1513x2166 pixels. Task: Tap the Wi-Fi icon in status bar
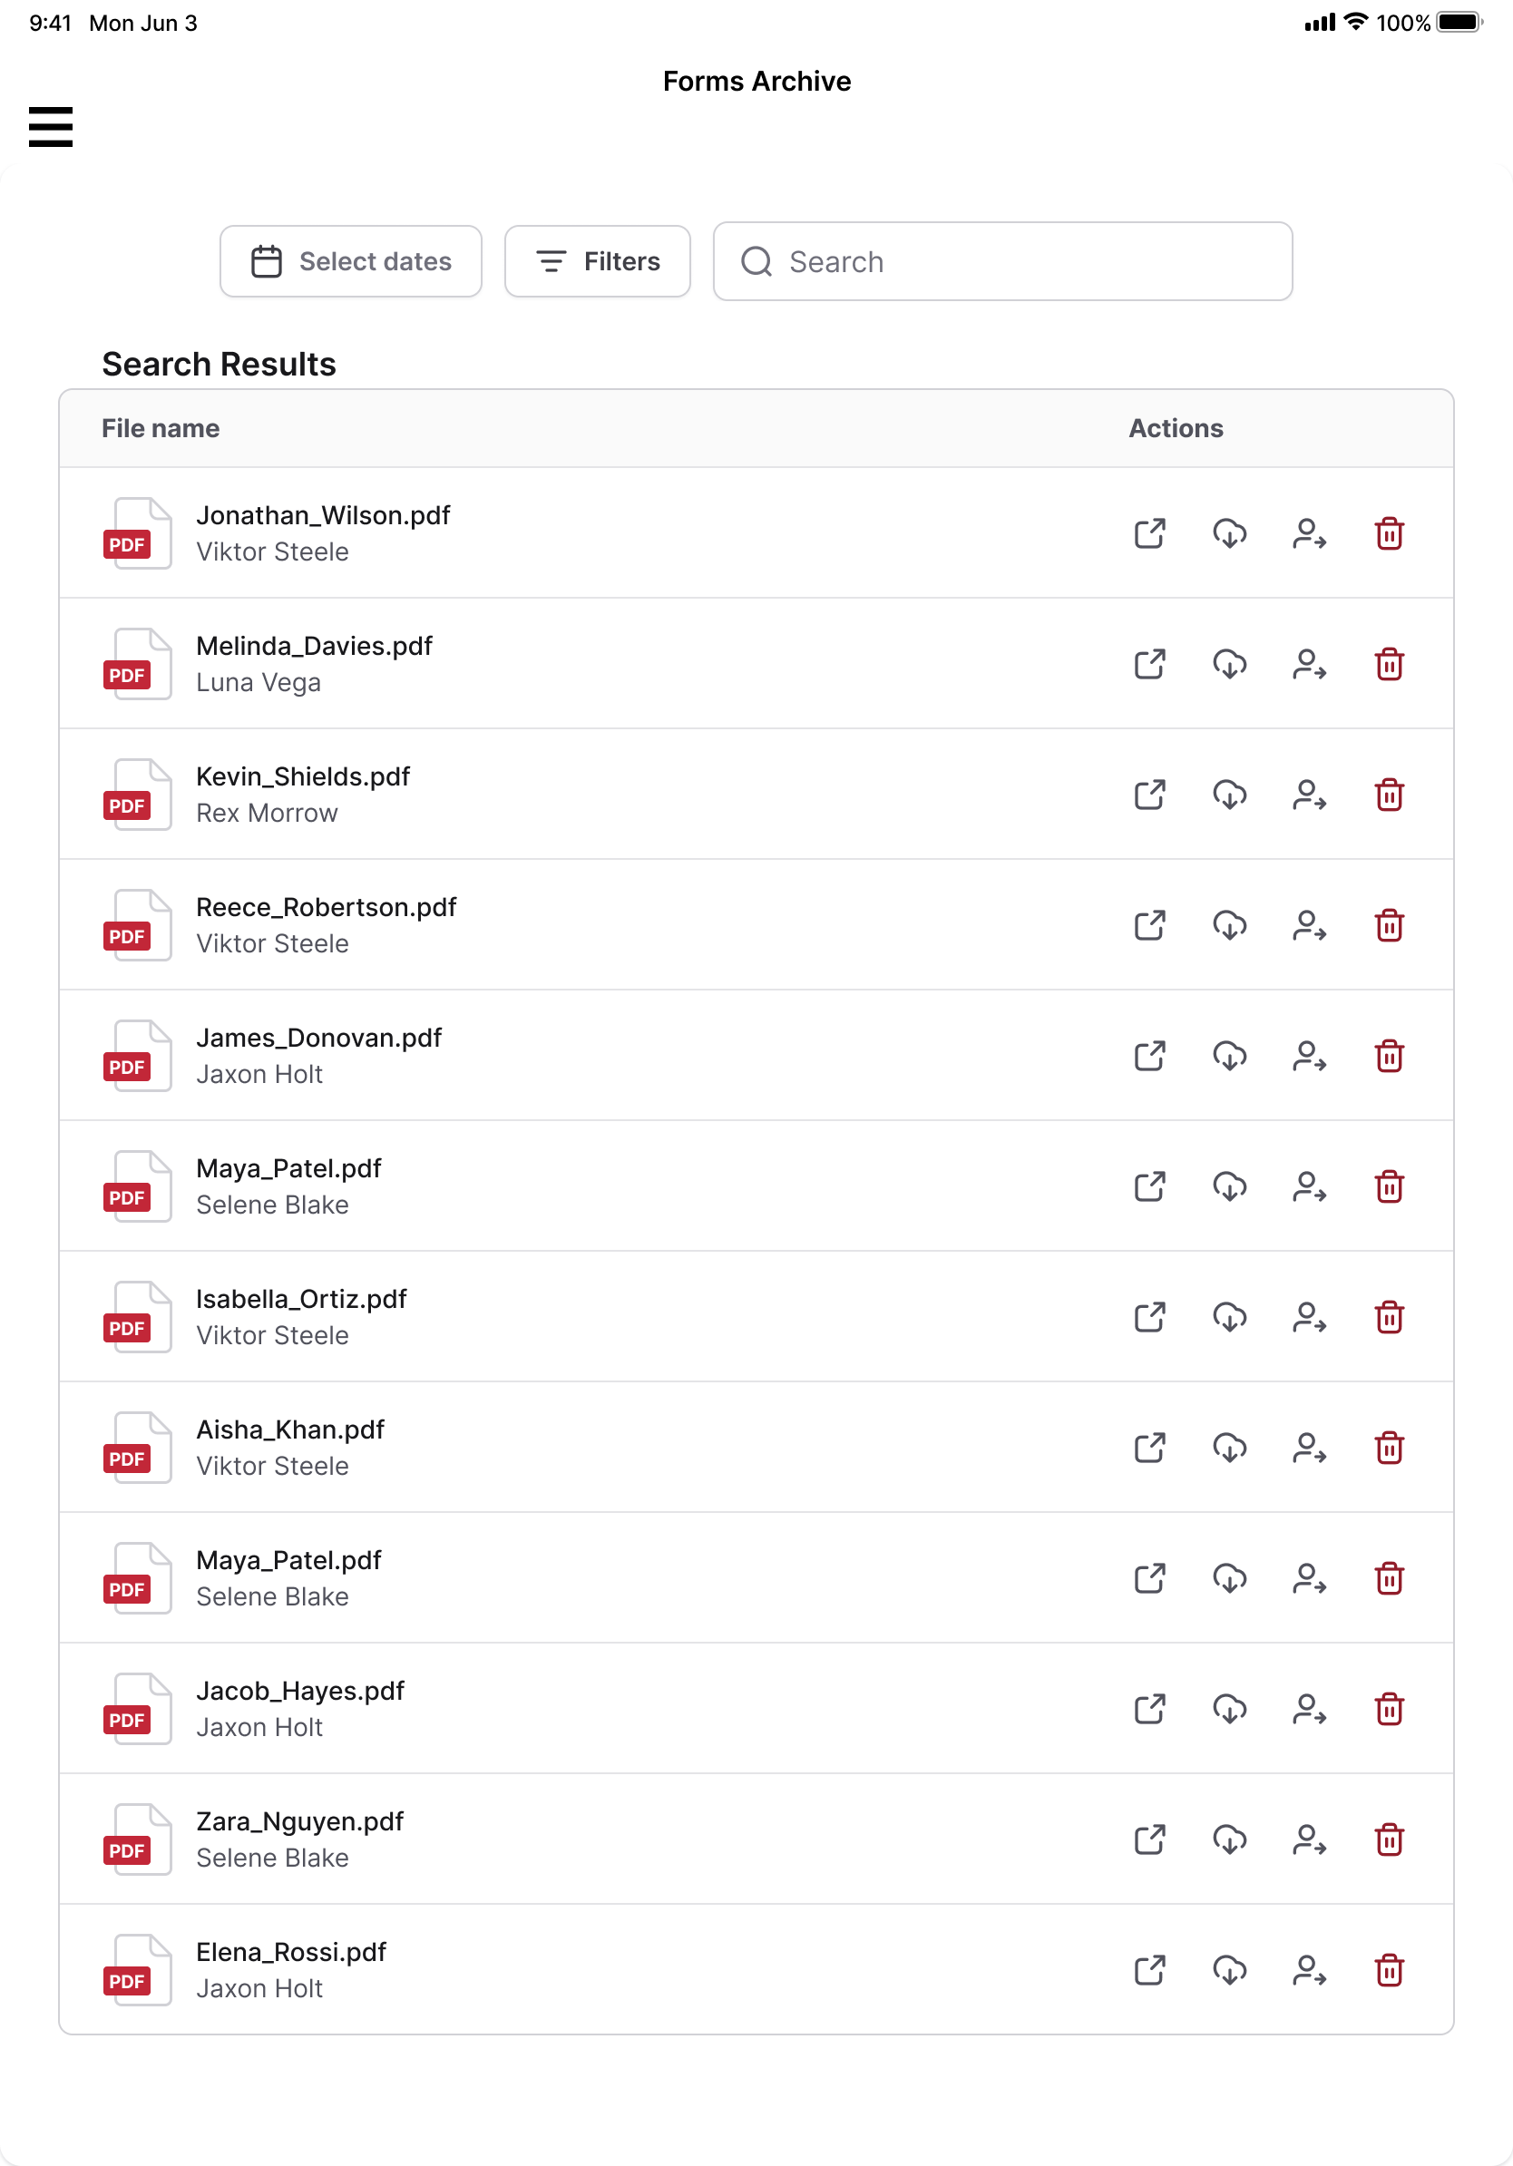(x=1355, y=22)
